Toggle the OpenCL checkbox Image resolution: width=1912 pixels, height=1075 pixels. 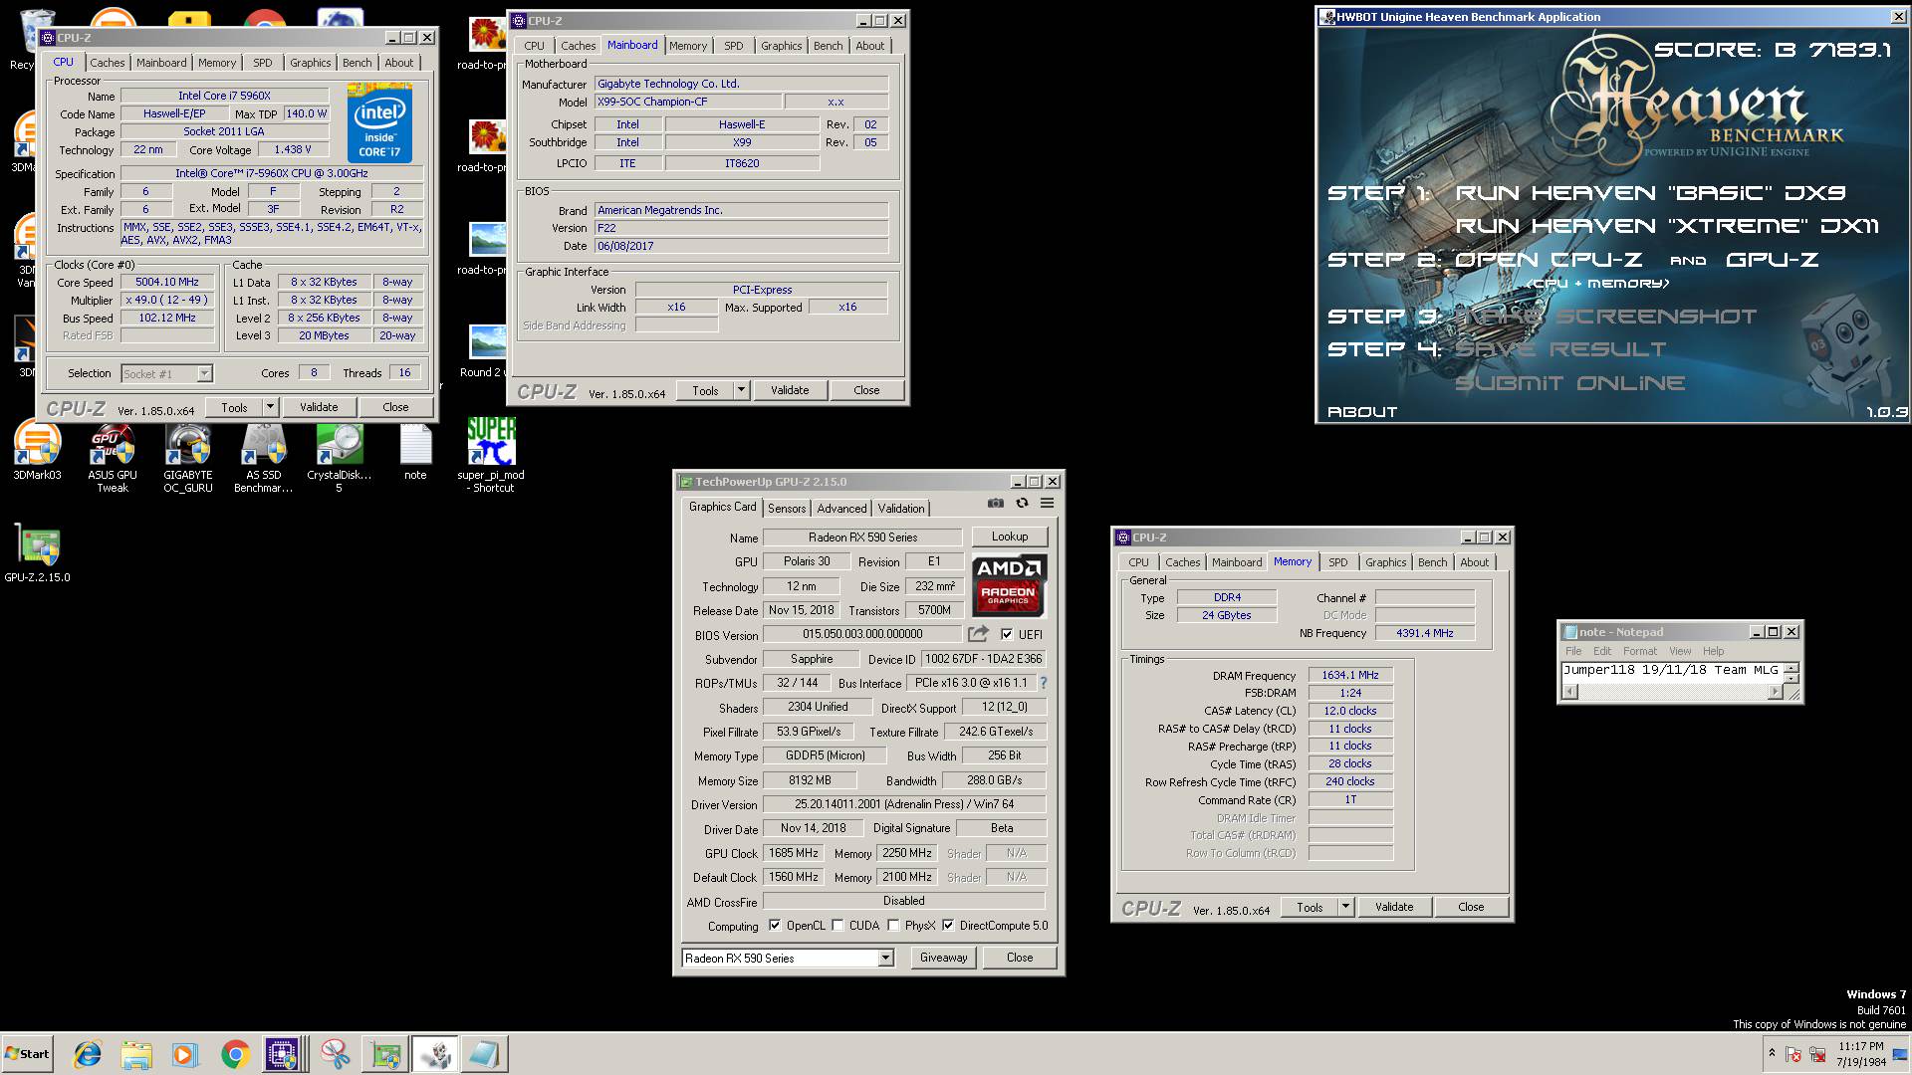775,925
